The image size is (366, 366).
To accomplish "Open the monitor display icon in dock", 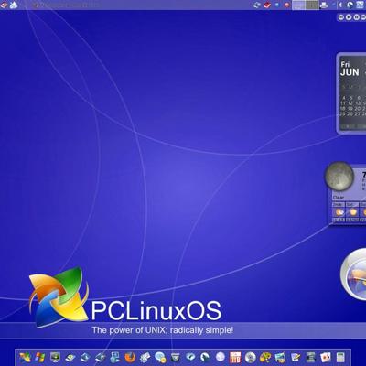I will (55, 357).
